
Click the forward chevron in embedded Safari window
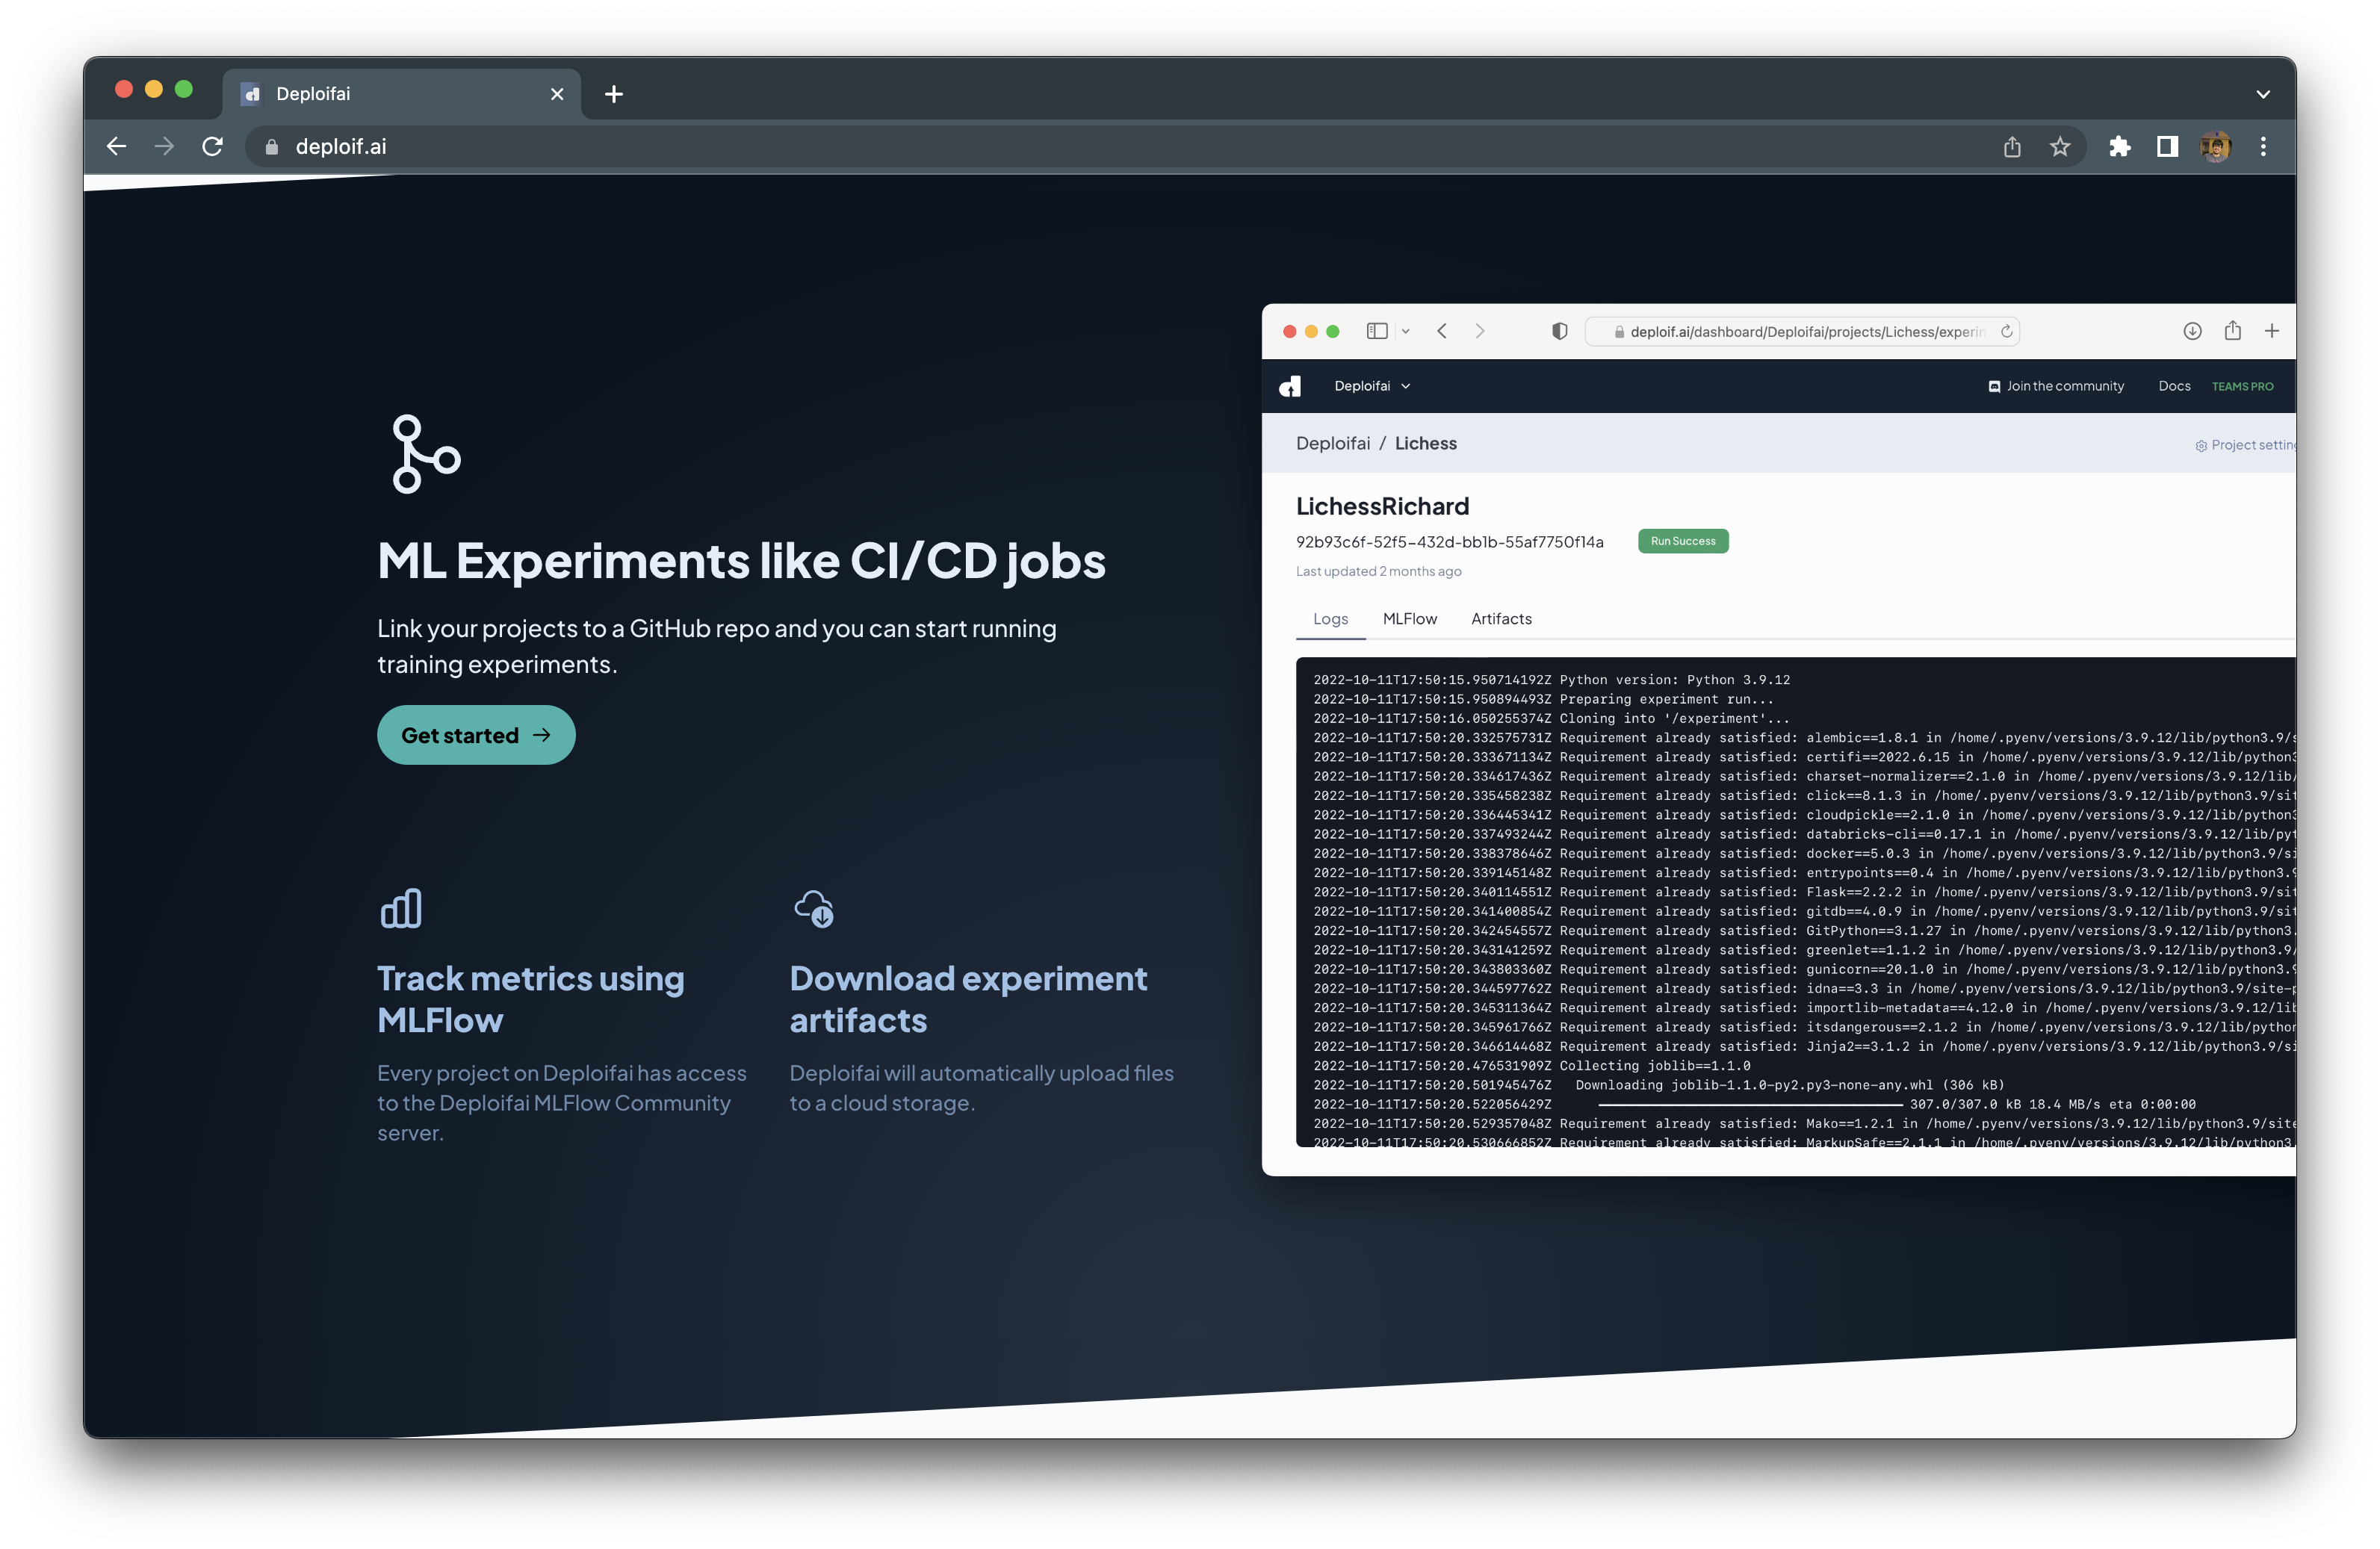(x=1480, y=331)
